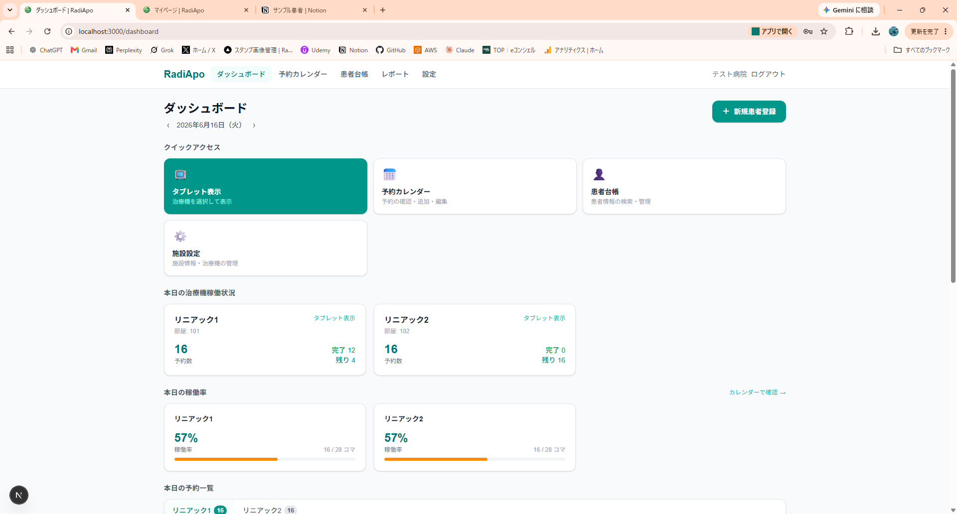Go to previous date with left chevron
Viewport: 957px width, 514px height.
168,126
